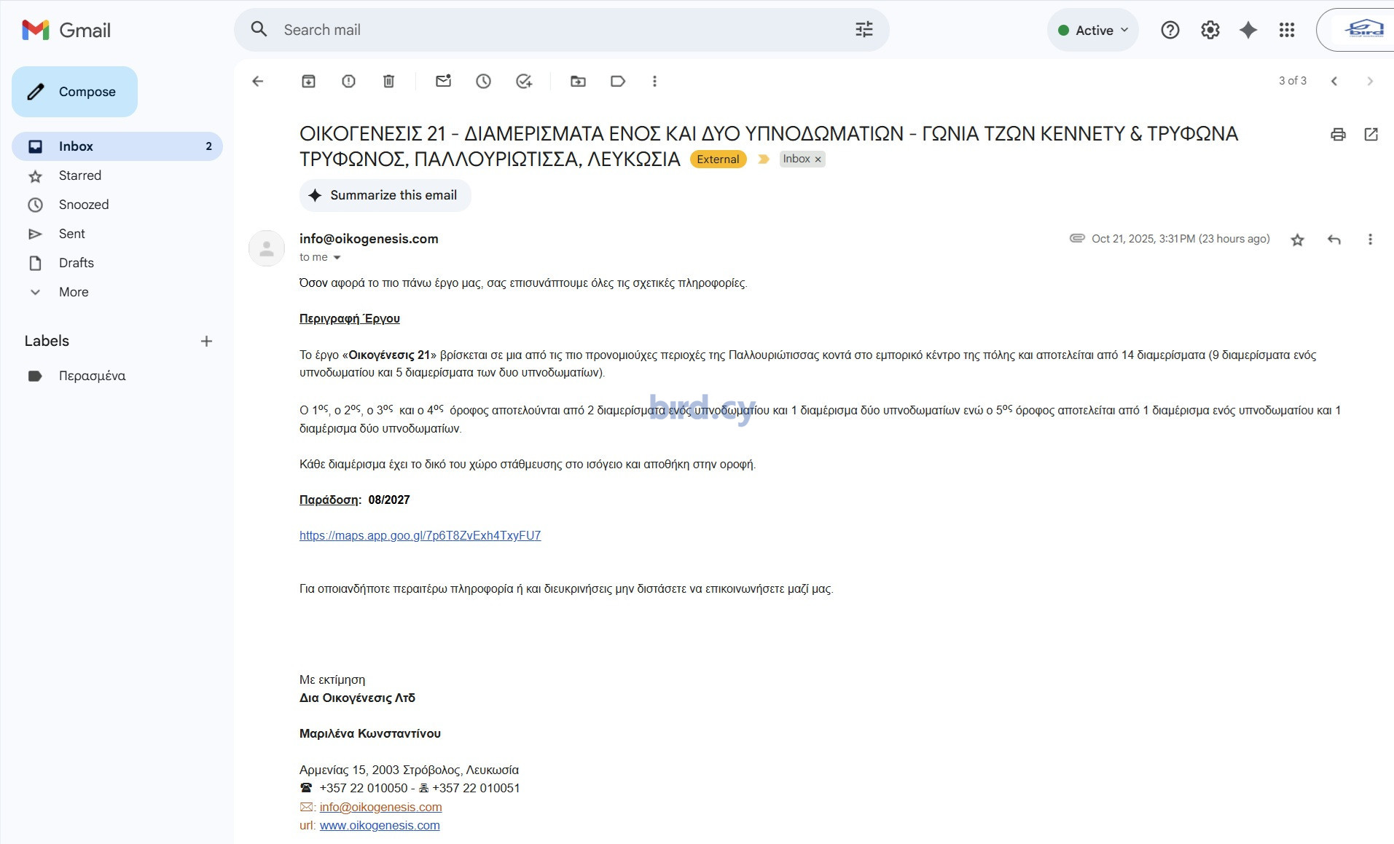Click the Summarize this email button
The image size is (1394, 844).
[385, 195]
